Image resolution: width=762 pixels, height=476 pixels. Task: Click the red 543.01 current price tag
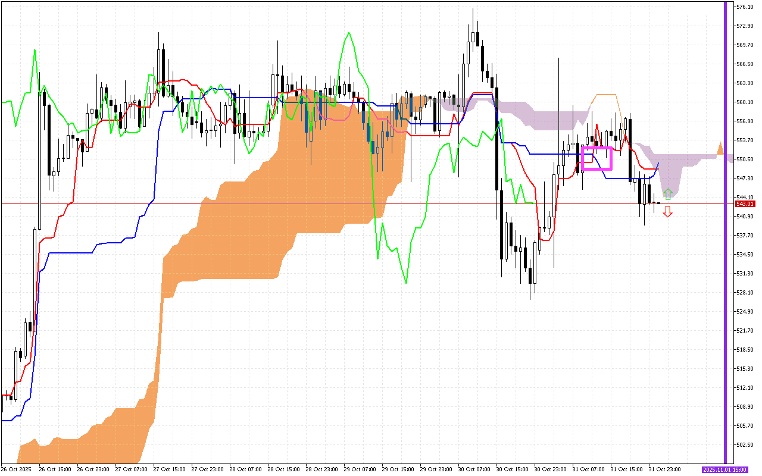coord(745,203)
